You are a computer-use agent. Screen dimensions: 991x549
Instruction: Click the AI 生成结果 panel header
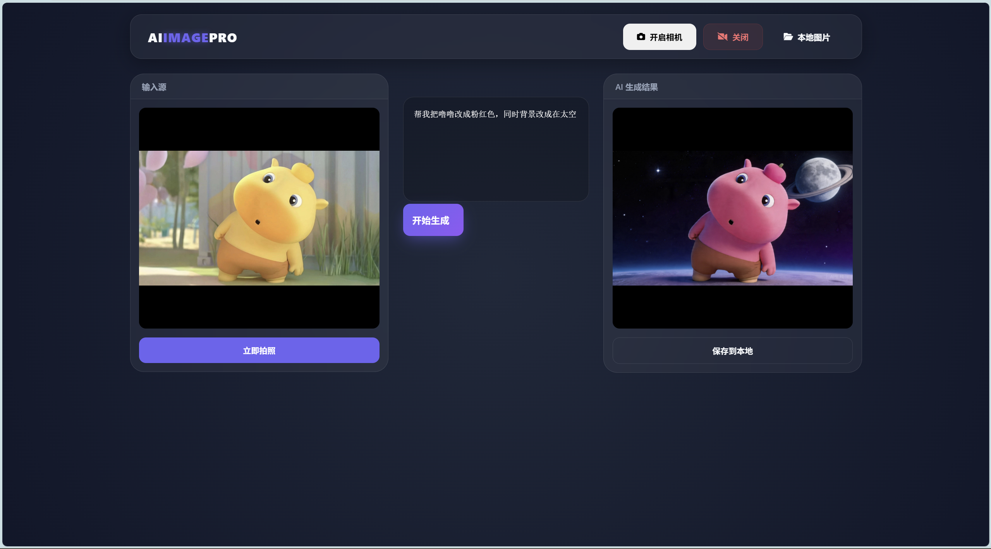[x=636, y=87]
